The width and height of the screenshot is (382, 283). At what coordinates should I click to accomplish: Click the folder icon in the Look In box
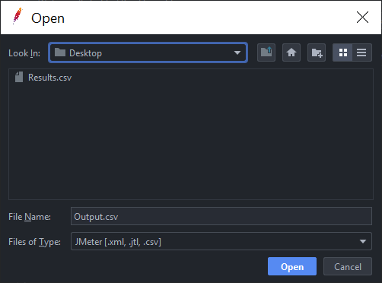click(x=60, y=52)
